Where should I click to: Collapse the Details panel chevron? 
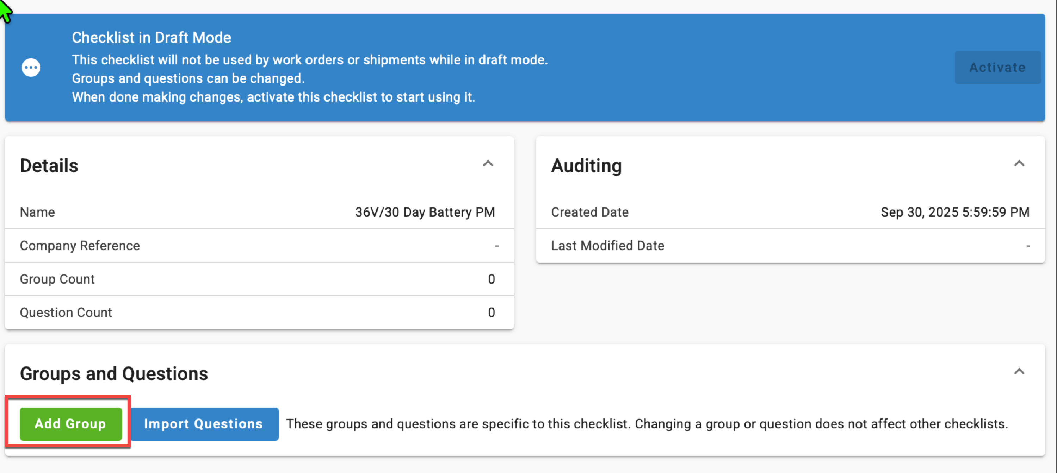pos(488,164)
